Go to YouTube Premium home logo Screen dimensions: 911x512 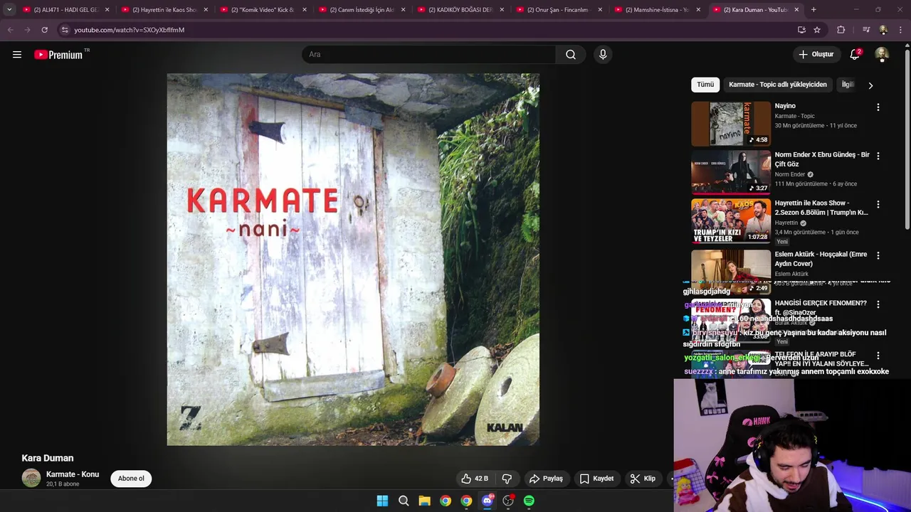coord(58,55)
